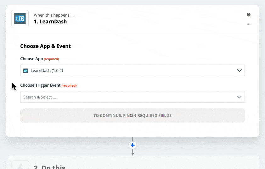Open the three-dot step options menu

pos(248,24)
